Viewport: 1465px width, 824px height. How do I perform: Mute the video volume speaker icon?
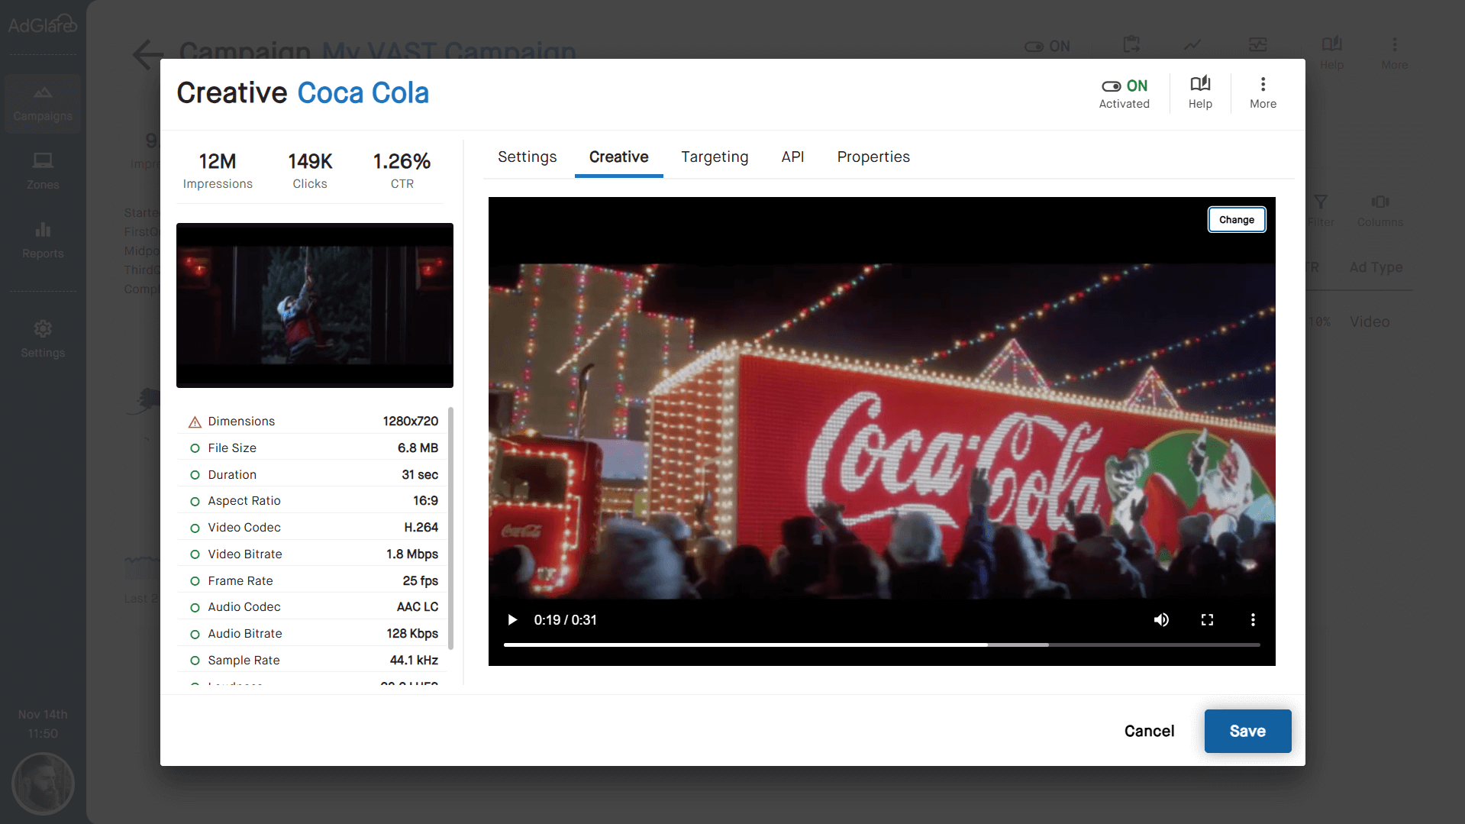1160,619
